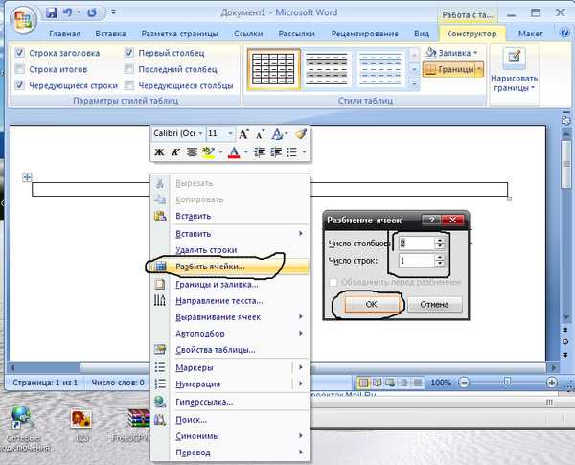The width and height of the screenshot is (575, 465).
Task: Switch to web document view icon
Action: pos(390,383)
